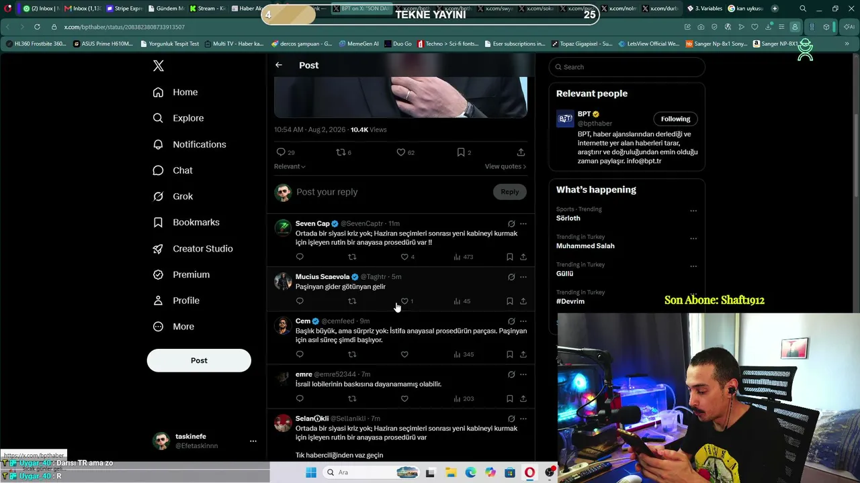Expand the More menu in the sidebar
The width and height of the screenshot is (860, 483).
click(173, 327)
